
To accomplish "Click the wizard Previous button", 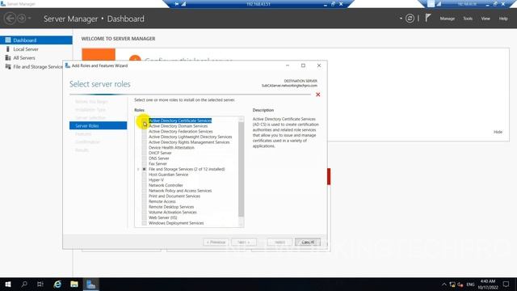I will (216, 242).
